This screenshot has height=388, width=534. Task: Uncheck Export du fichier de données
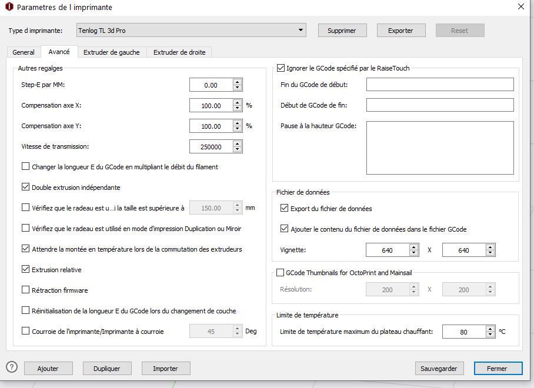pyautogui.click(x=285, y=208)
